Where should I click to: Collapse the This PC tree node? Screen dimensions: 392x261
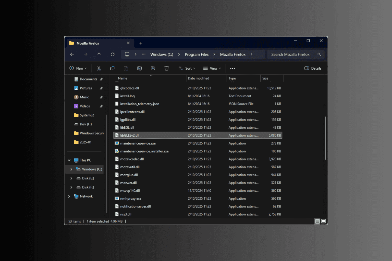[69, 160]
